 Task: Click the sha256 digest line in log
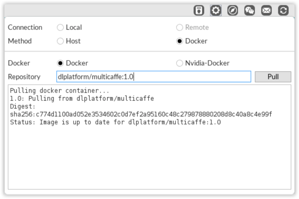(x=141, y=115)
